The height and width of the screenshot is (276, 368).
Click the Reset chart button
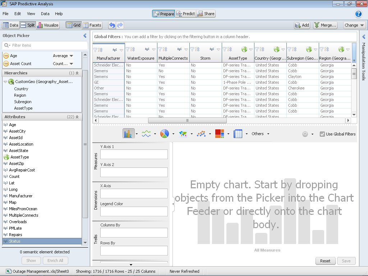325,261
